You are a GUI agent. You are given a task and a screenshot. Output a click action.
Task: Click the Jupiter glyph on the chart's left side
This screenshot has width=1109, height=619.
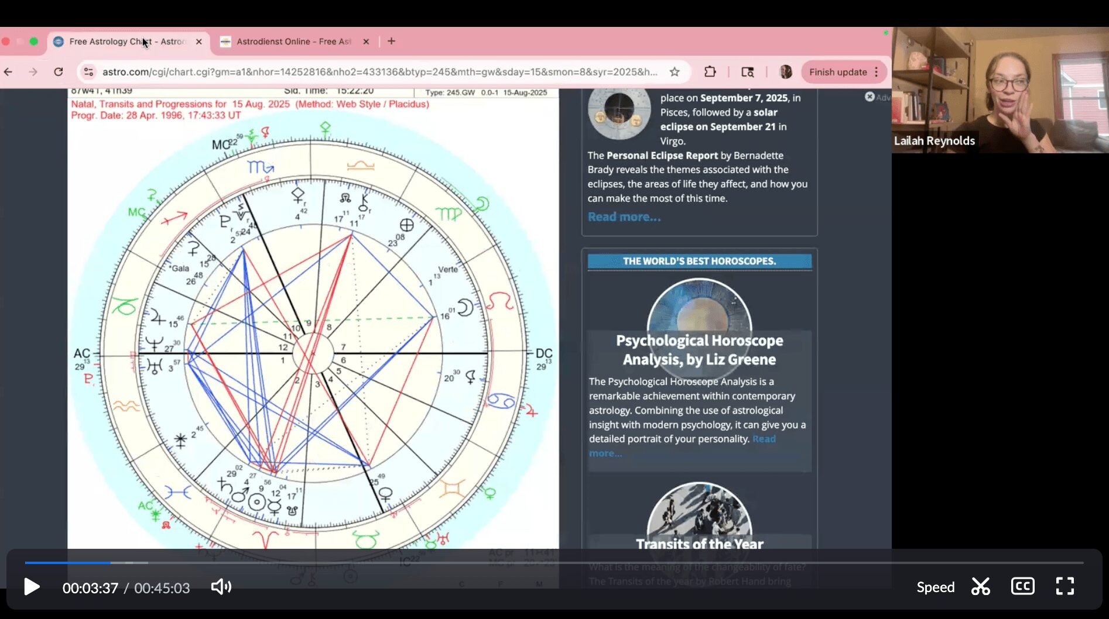click(158, 317)
